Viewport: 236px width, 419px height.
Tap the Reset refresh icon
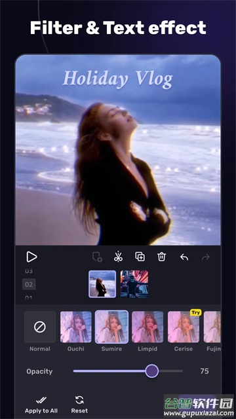(x=79, y=400)
